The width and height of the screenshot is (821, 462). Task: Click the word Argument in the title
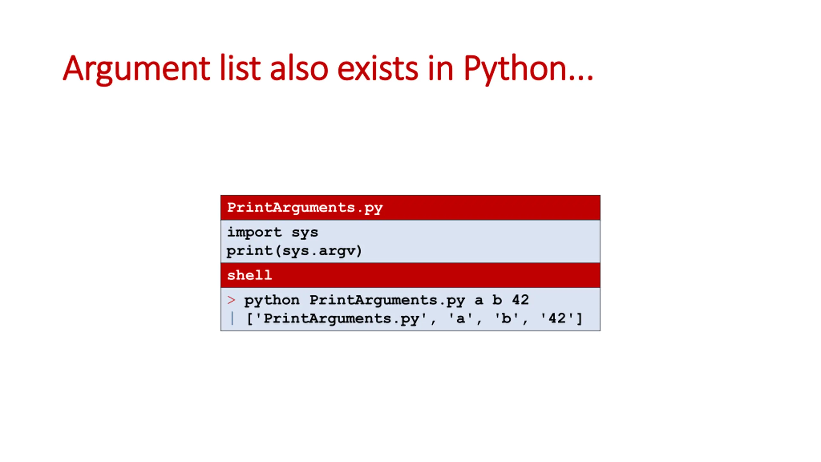coord(136,68)
